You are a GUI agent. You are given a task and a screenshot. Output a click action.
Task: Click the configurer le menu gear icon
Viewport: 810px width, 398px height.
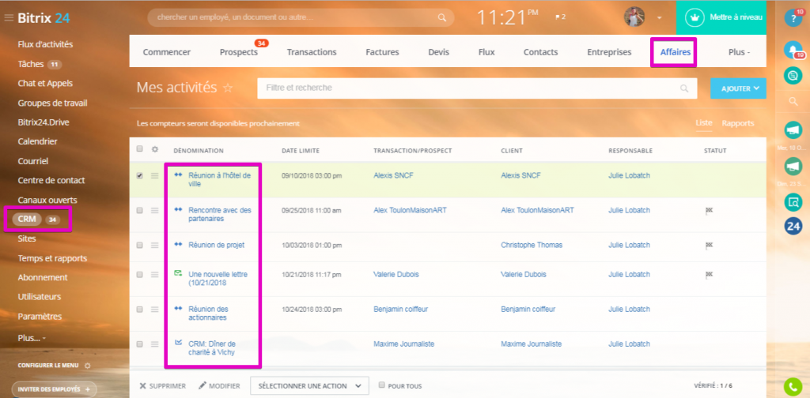coord(87,366)
